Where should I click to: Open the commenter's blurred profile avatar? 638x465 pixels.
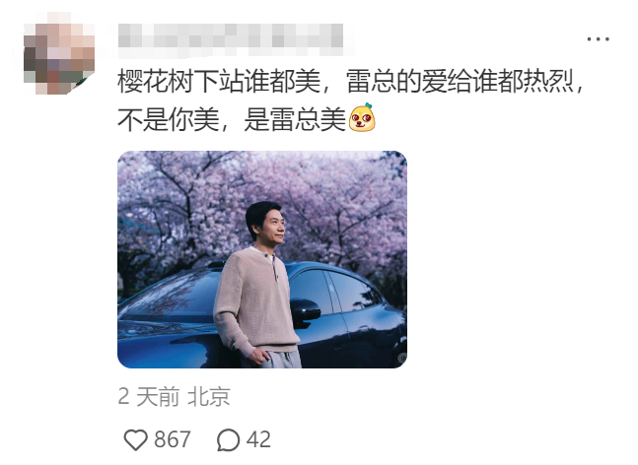[x=59, y=54]
